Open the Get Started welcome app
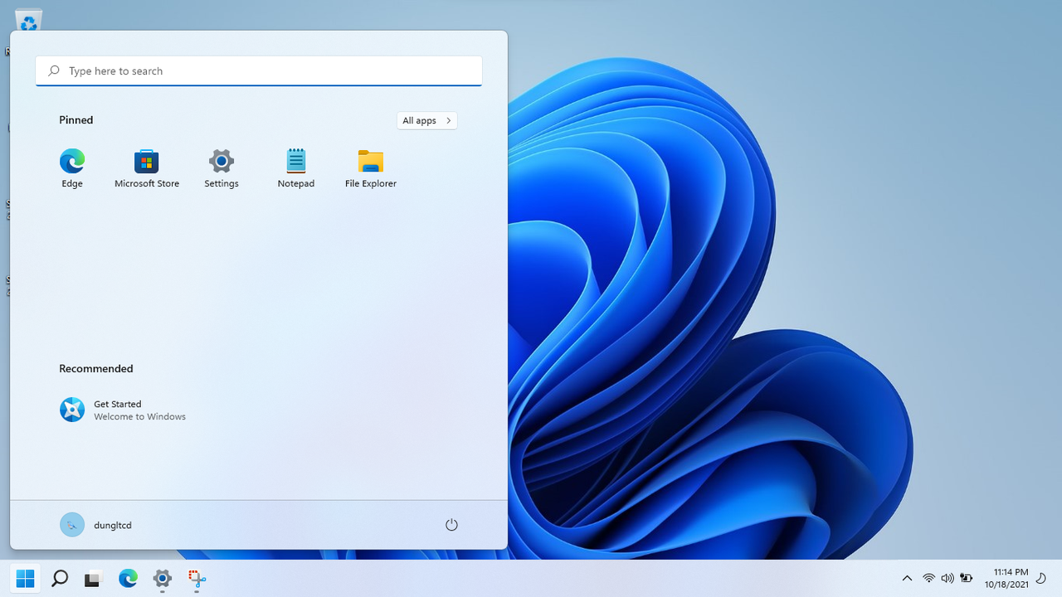This screenshot has height=597, width=1062. 123,409
